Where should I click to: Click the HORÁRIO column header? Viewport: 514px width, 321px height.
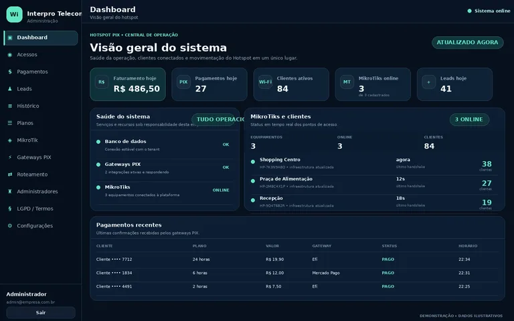pyautogui.click(x=468, y=246)
